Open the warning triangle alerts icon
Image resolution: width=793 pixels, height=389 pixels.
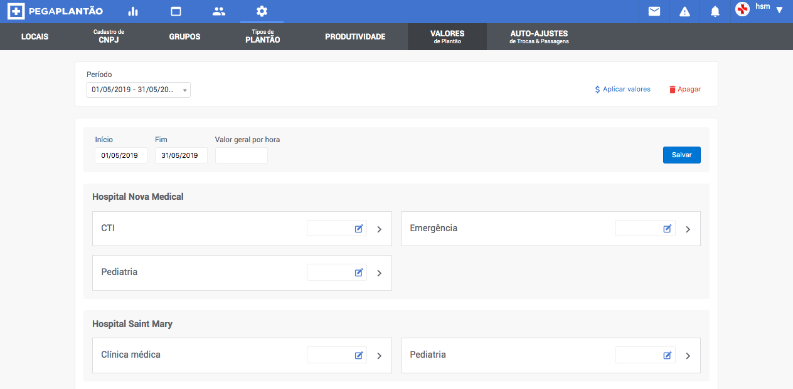[684, 11]
